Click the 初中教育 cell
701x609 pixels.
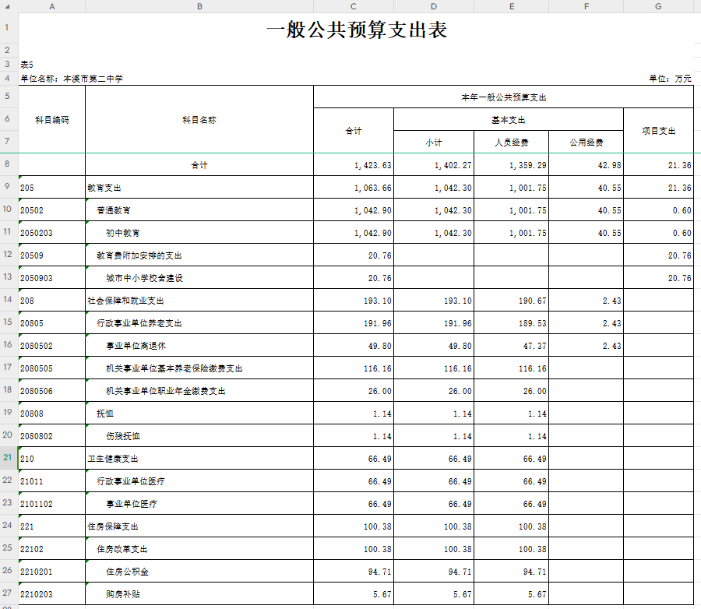(199, 233)
